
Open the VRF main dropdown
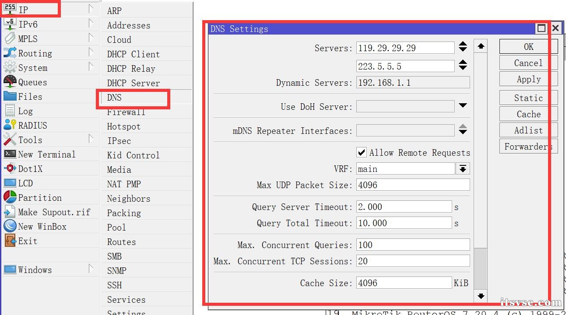pyautogui.click(x=463, y=168)
